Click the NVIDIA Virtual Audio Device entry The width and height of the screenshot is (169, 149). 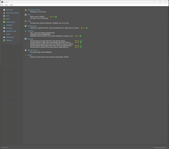pos(49,57)
